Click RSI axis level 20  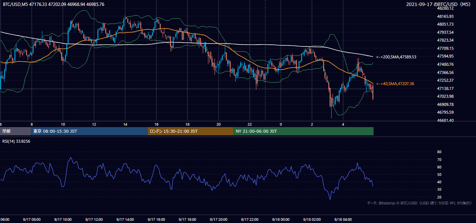[x=439, y=197]
